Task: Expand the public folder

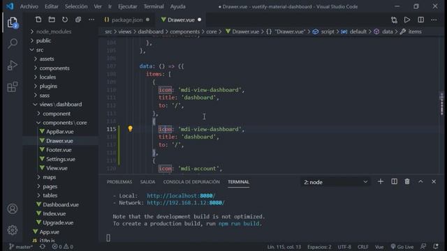Action: point(41,40)
